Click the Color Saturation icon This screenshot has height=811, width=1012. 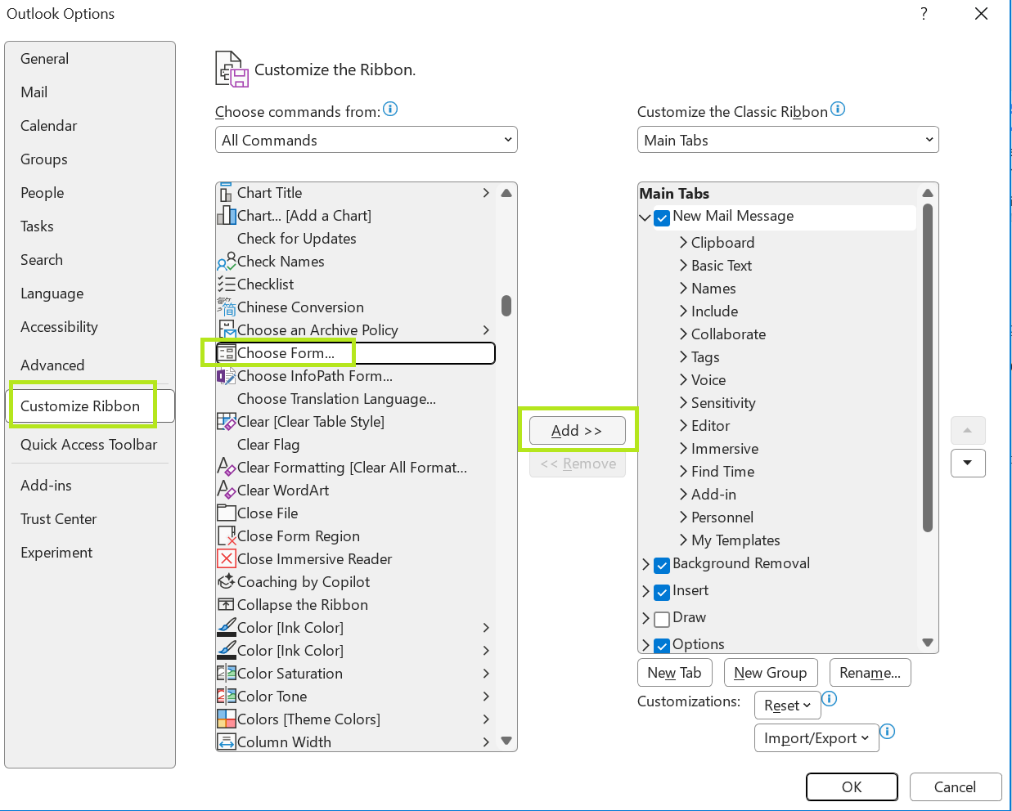227,674
